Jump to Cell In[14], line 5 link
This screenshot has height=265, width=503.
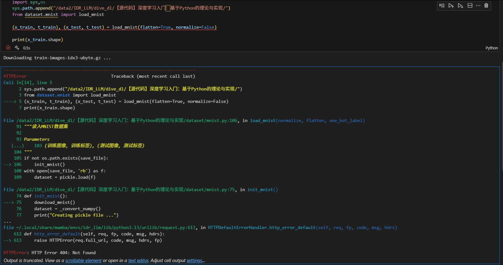click(x=28, y=82)
